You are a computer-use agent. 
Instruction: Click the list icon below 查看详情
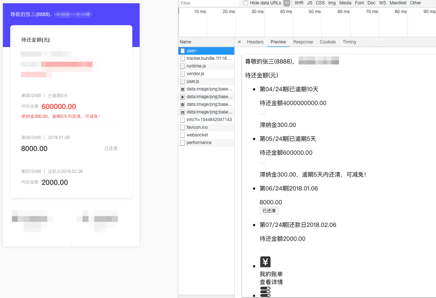click(265, 291)
